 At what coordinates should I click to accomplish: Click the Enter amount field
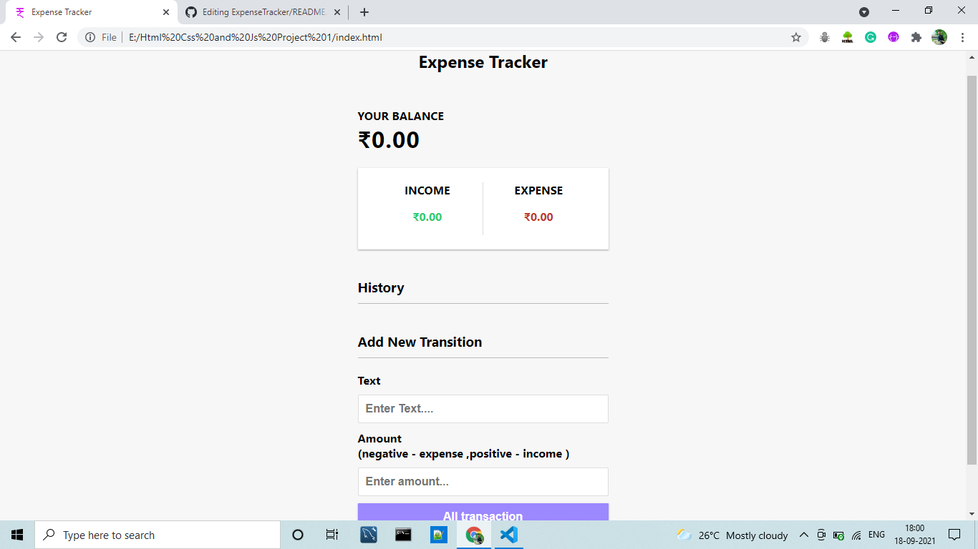click(x=483, y=482)
